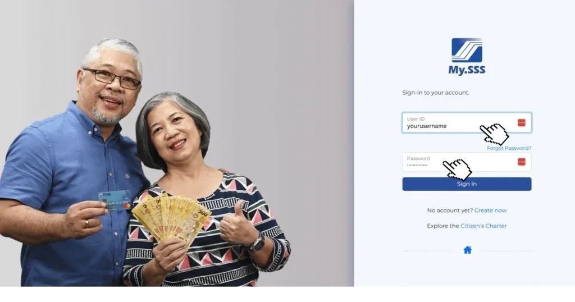Click the My.SSS wordmark text

467,70
